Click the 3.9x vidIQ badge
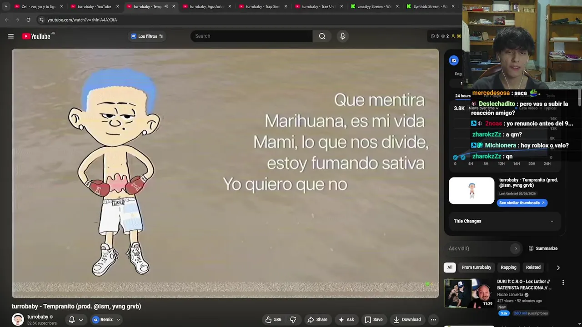This screenshot has width=582, height=327. (504, 313)
